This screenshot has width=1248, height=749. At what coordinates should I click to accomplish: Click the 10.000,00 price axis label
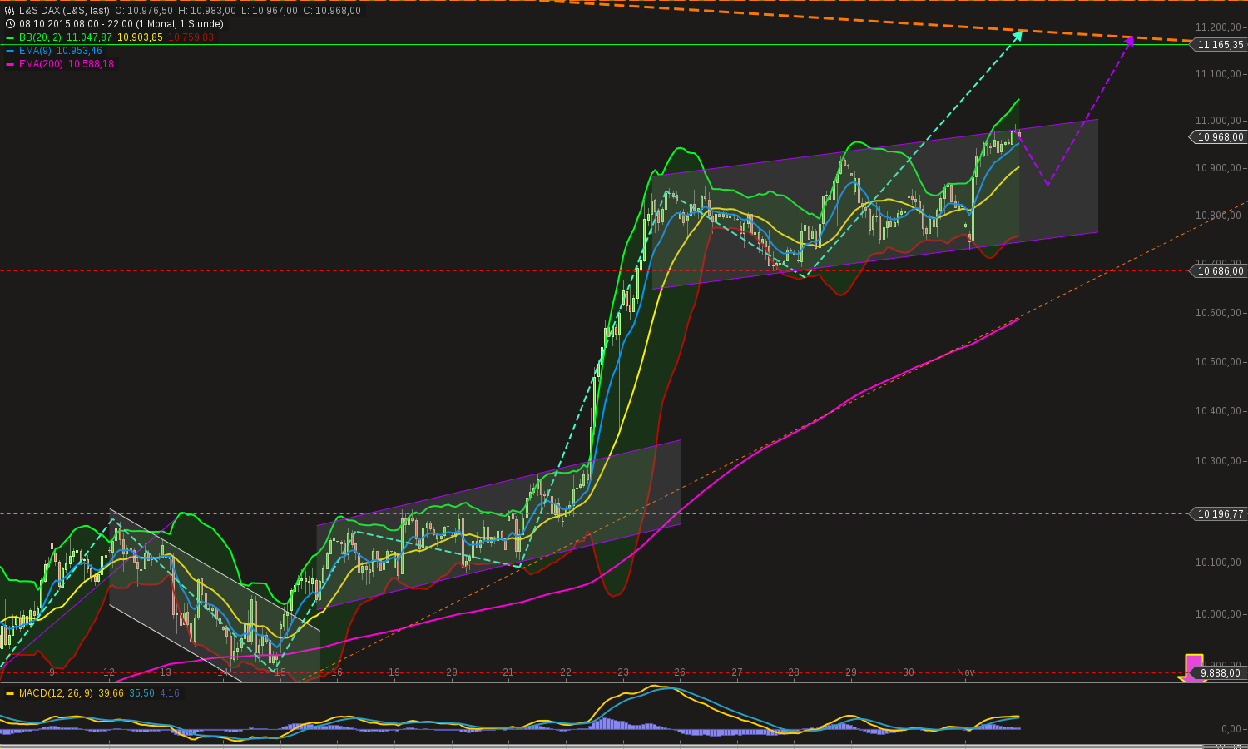click(x=1219, y=614)
